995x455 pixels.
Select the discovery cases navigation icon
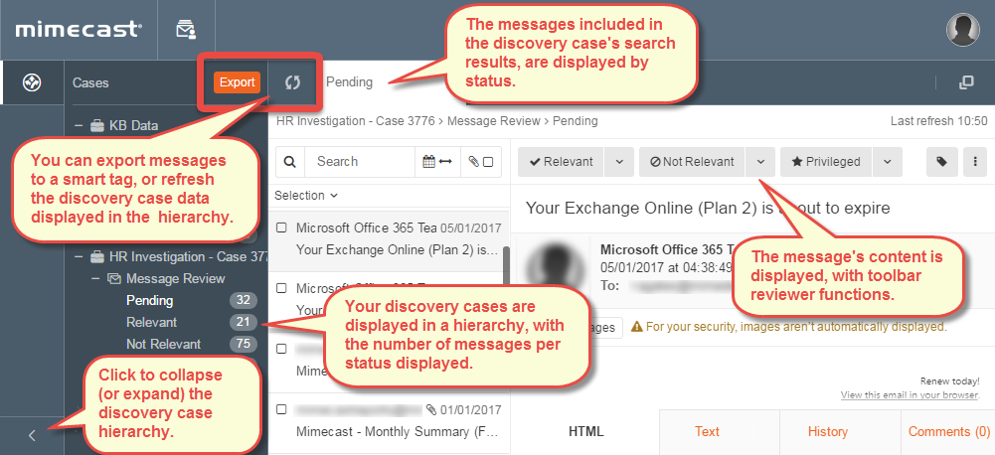(32, 82)
